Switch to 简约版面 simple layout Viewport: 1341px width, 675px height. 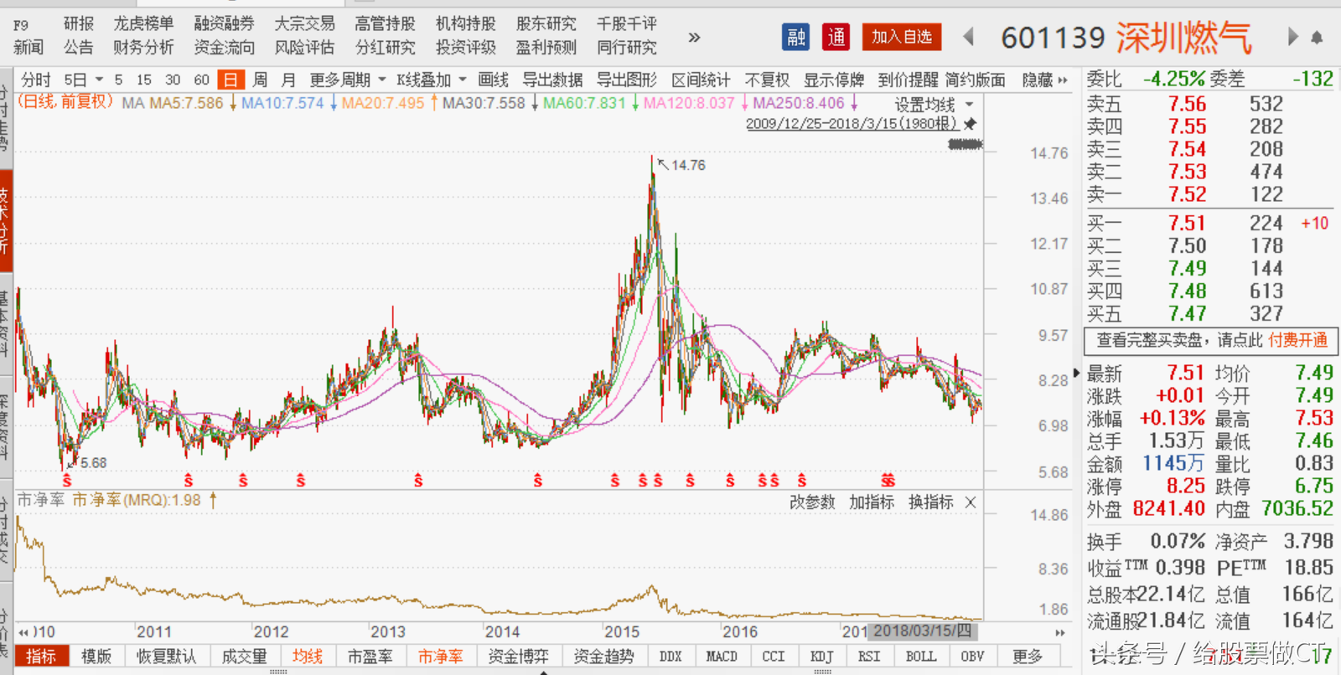pyautogui.click(x=976, y=80)
